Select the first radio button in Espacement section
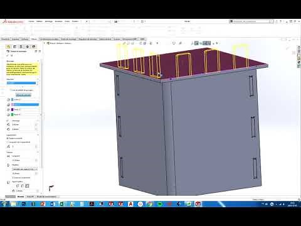 pos(8,138)
